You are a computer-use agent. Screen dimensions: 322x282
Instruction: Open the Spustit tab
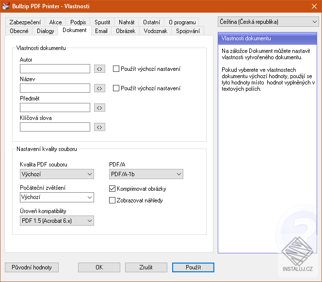[102, 22]
